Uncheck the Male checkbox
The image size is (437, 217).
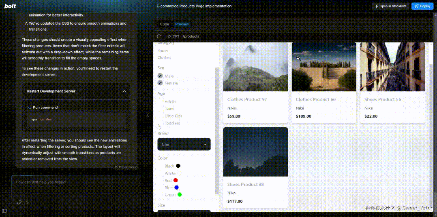[160, 76]
